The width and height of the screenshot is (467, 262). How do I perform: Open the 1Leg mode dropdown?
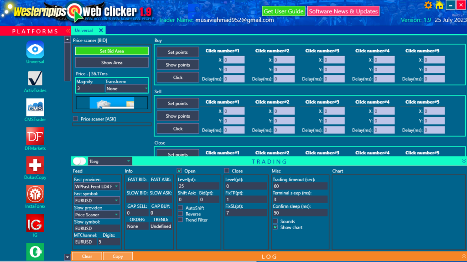tap(109, 161)
